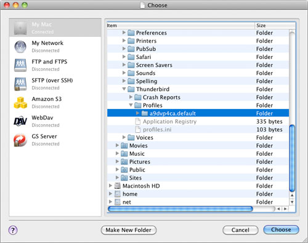308x243 pixels.
Task: Click the Music folder icon
Action: (x=124, y=154)
